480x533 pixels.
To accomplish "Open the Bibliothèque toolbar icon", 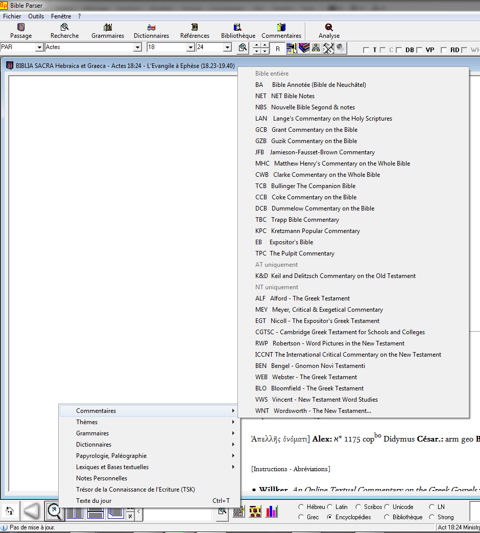I will tap(238, 31).
